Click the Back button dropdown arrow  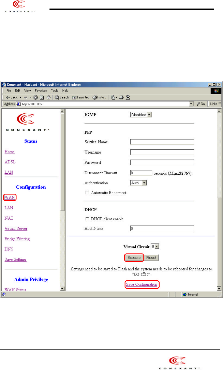21,97
